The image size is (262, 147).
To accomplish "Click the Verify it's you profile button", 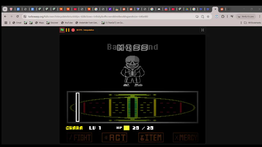I will coord(246,17).
